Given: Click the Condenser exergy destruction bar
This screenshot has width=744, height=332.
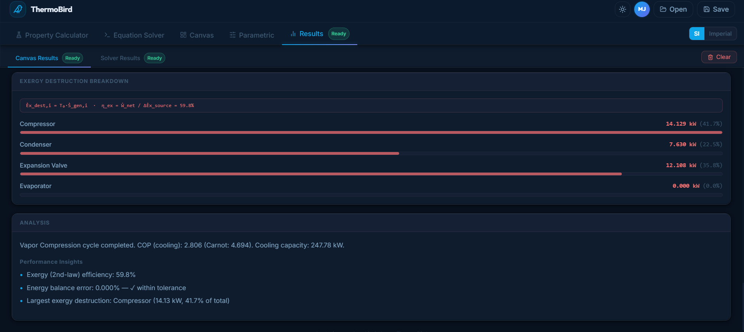Looking at the screenshot, I should 371,154.
